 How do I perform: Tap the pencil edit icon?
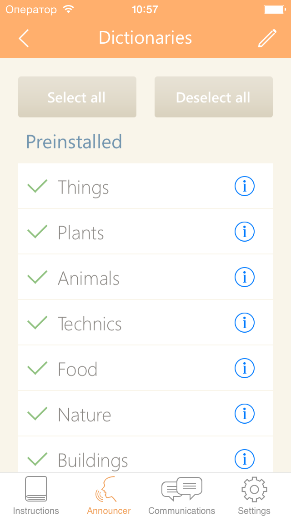point(267,38)
